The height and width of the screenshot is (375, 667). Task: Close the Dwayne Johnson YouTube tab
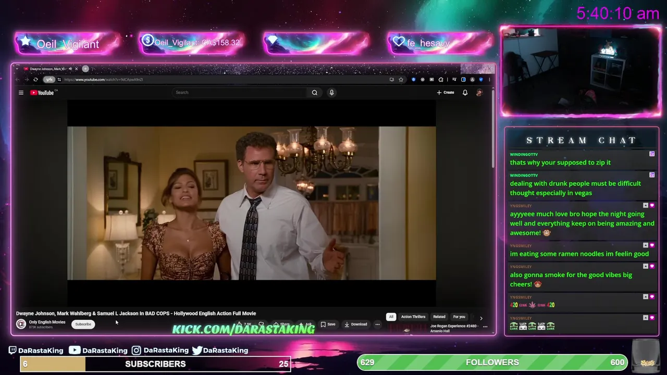click(x=76, y=69)
